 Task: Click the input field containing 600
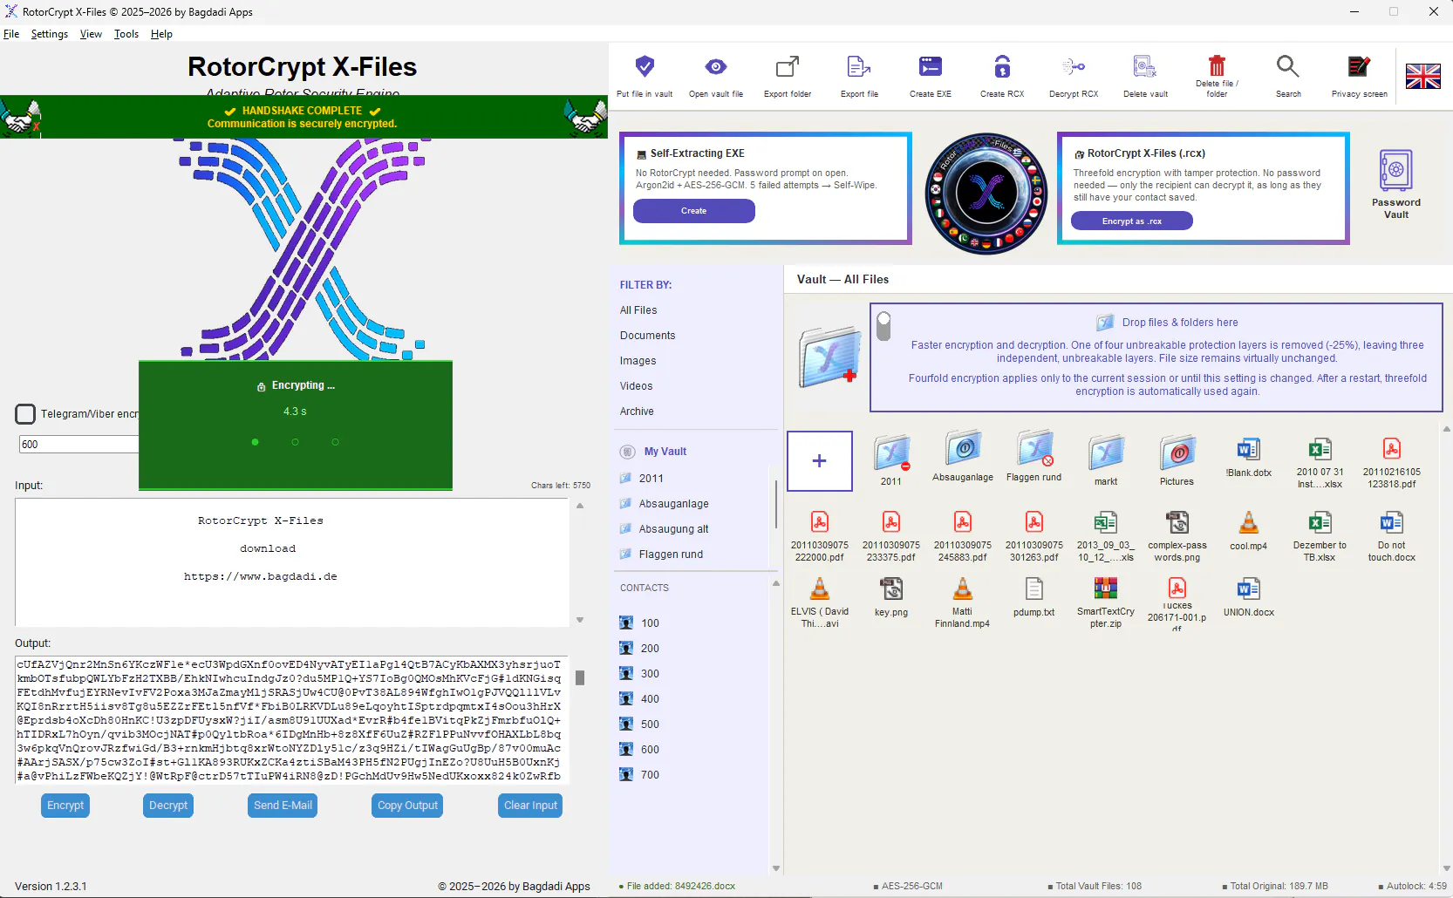[78, 445]
